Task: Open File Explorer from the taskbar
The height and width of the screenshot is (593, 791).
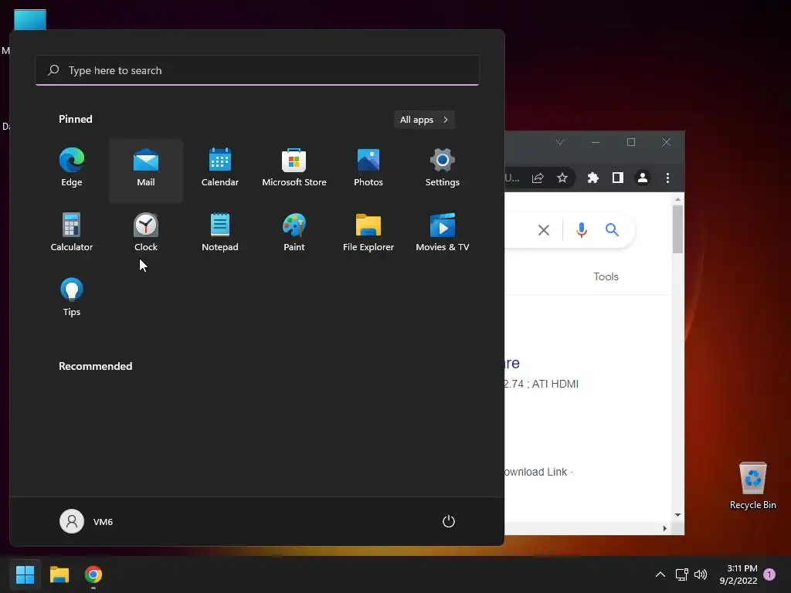Action: coord(59,574)
